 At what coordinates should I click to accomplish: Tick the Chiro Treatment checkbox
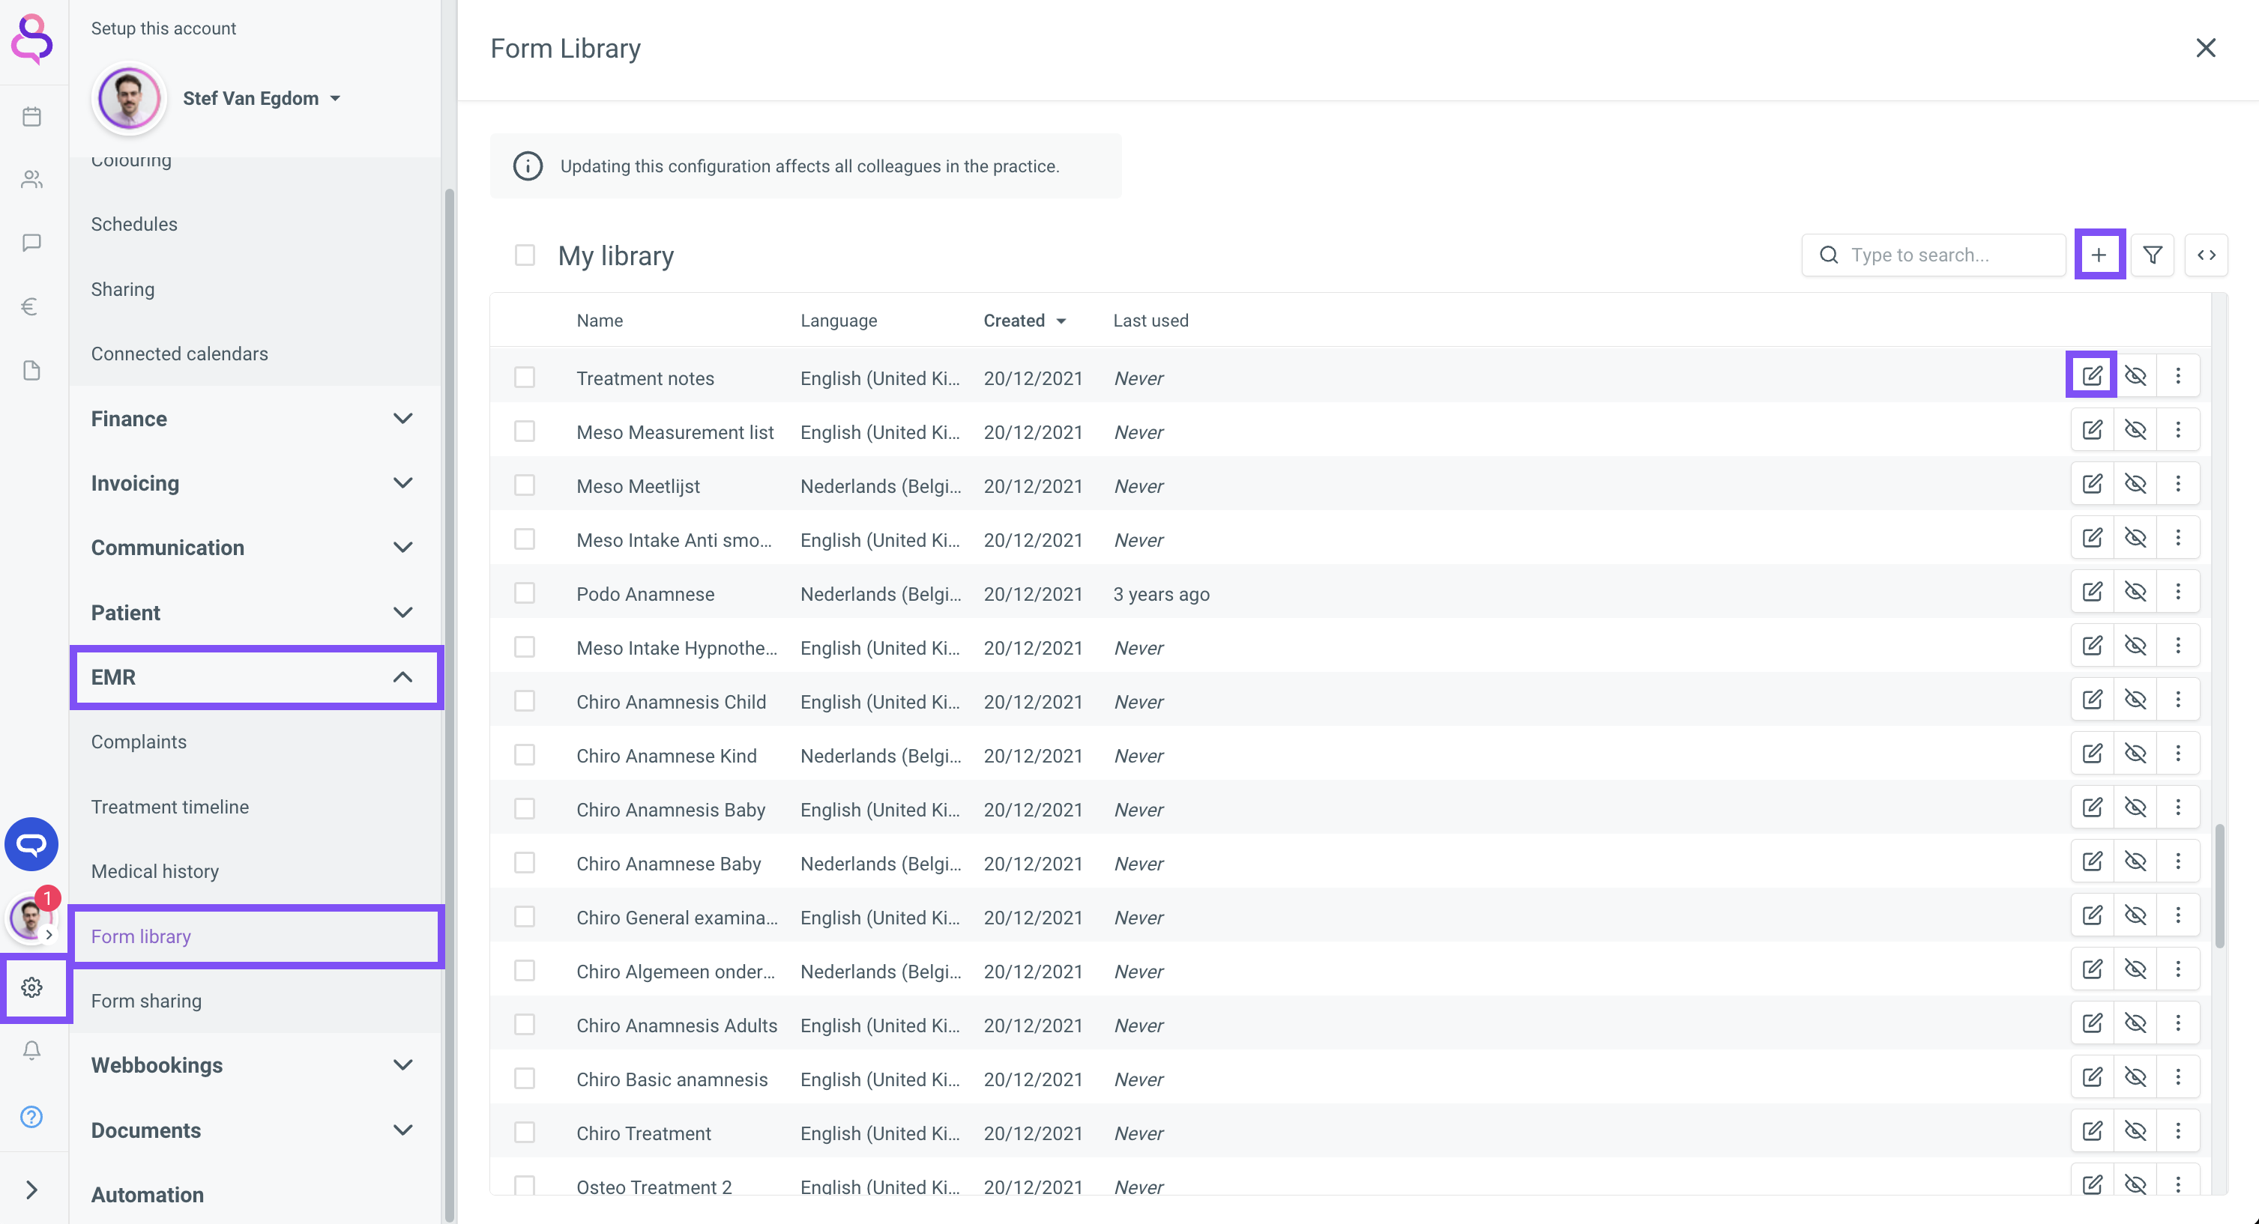525,1132
